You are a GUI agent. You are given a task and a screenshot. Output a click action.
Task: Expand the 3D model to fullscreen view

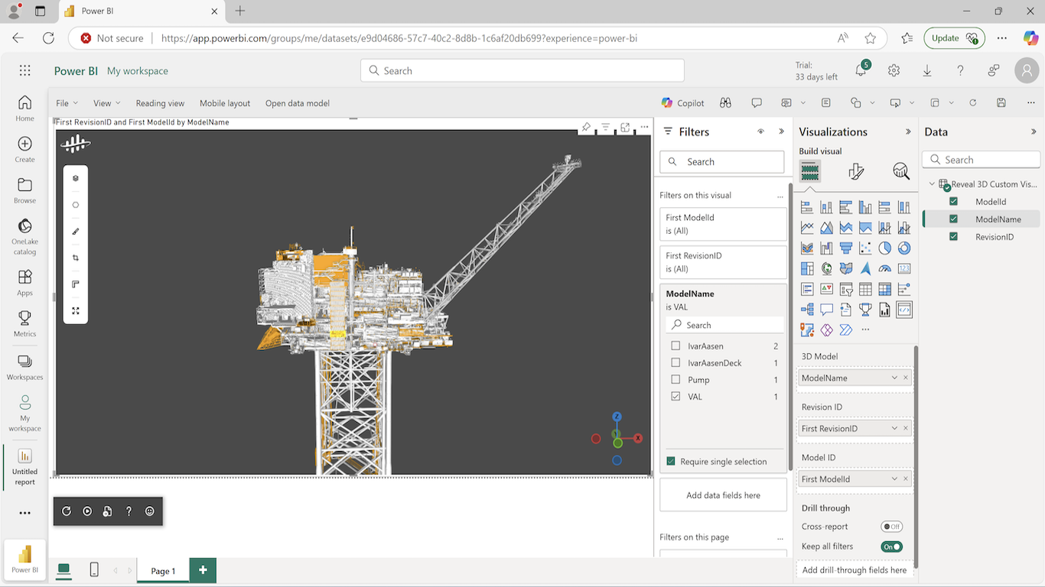tap(75, 310)
